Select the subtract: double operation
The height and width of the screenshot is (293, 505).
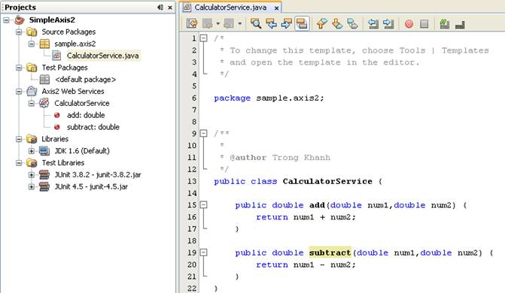93,127
